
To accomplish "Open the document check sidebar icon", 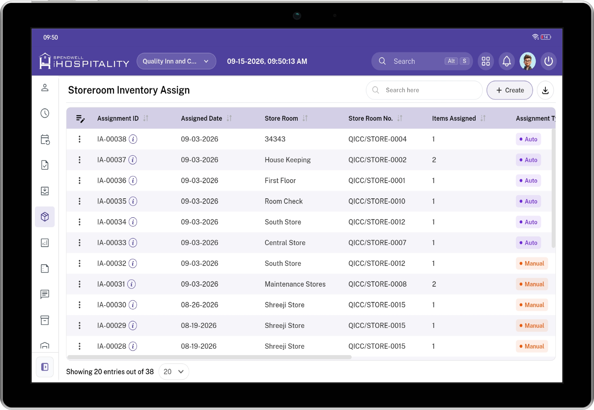I will pyautogui.click(x=45, y=165).
